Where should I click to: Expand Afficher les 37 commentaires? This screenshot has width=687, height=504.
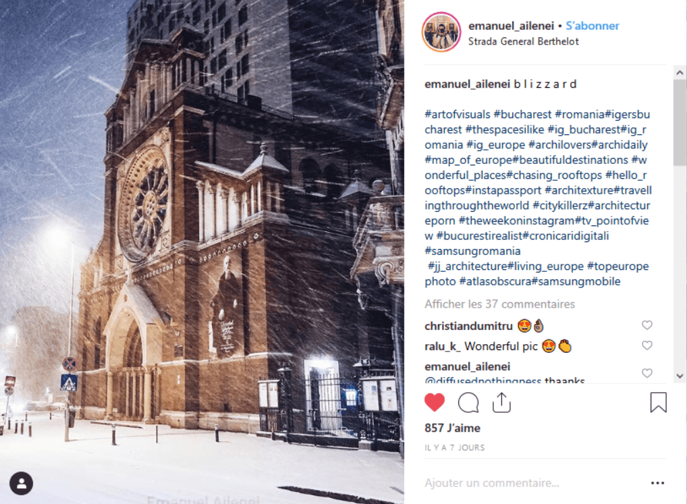click(x=499, y=304)
